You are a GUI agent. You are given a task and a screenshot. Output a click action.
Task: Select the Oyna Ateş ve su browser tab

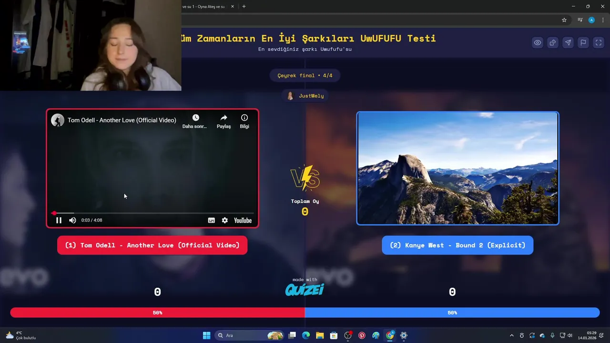tap(203, 7)
